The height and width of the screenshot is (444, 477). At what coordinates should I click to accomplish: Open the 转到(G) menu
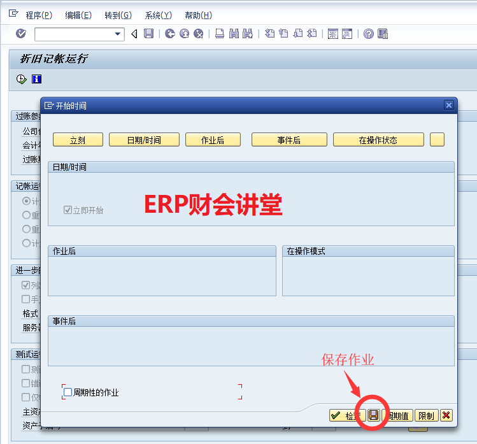117,15
